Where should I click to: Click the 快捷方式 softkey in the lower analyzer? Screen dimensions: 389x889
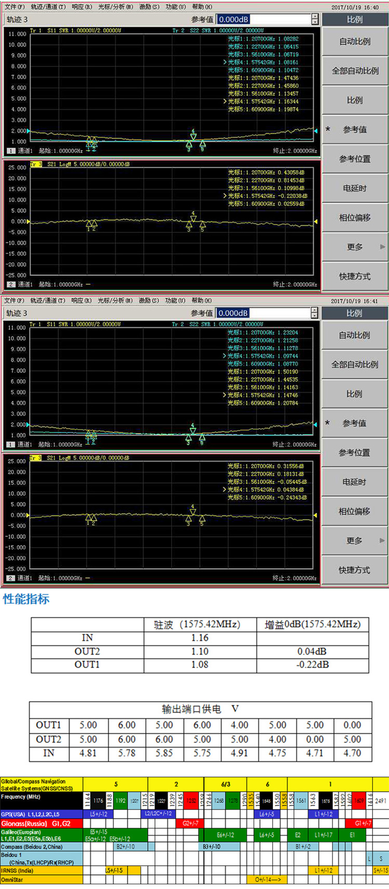click(x=355, y=570)
